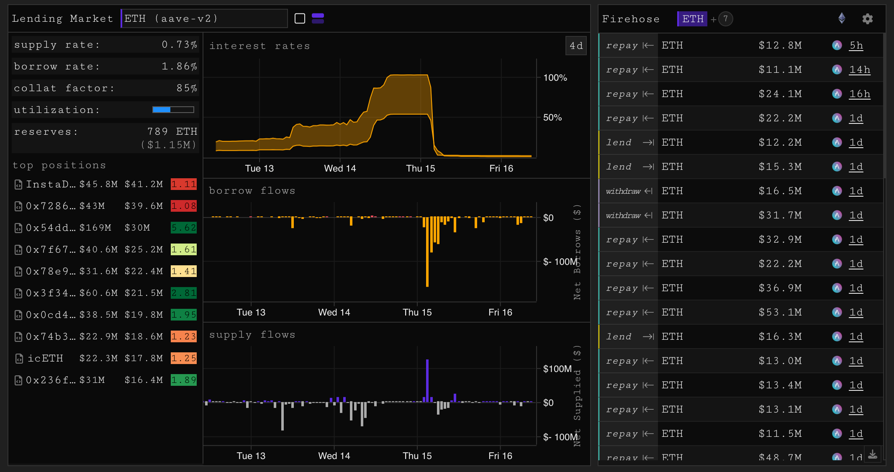Open the 4d time range selector

tap(576, 46)
